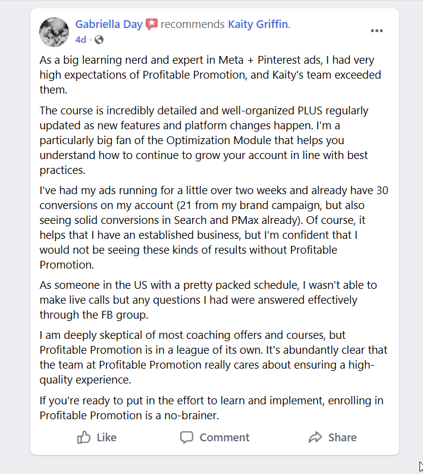Open Gabriella Day's profile picture
Viewport: 423px width, 474px height.
[54, 32]
